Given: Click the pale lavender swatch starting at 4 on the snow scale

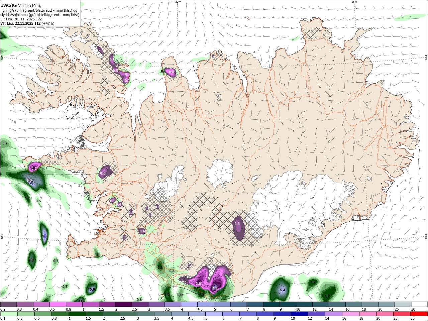Looking at the screenshot, I should click(189, 305).
